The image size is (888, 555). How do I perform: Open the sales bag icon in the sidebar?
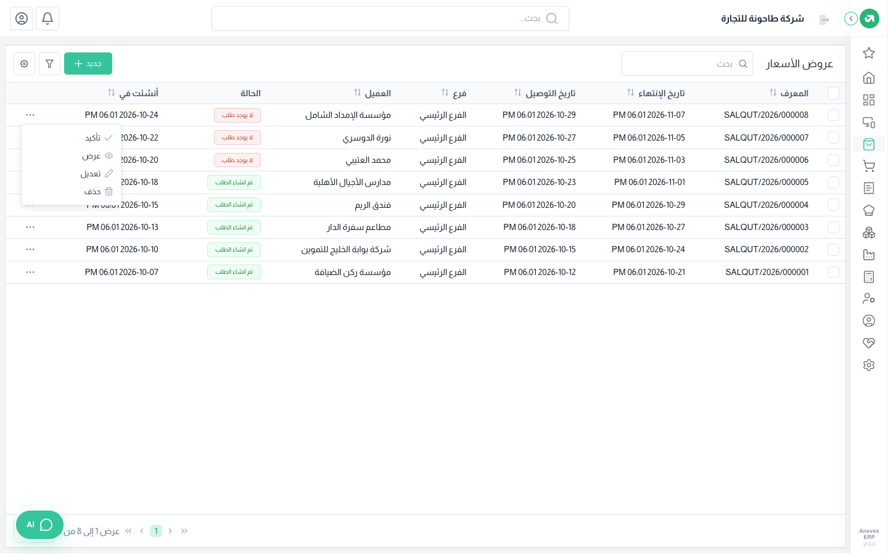[869, 144]
